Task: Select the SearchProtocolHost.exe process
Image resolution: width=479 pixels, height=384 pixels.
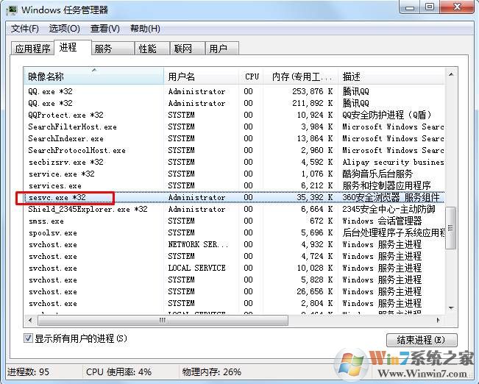Action: coord(234,150)
